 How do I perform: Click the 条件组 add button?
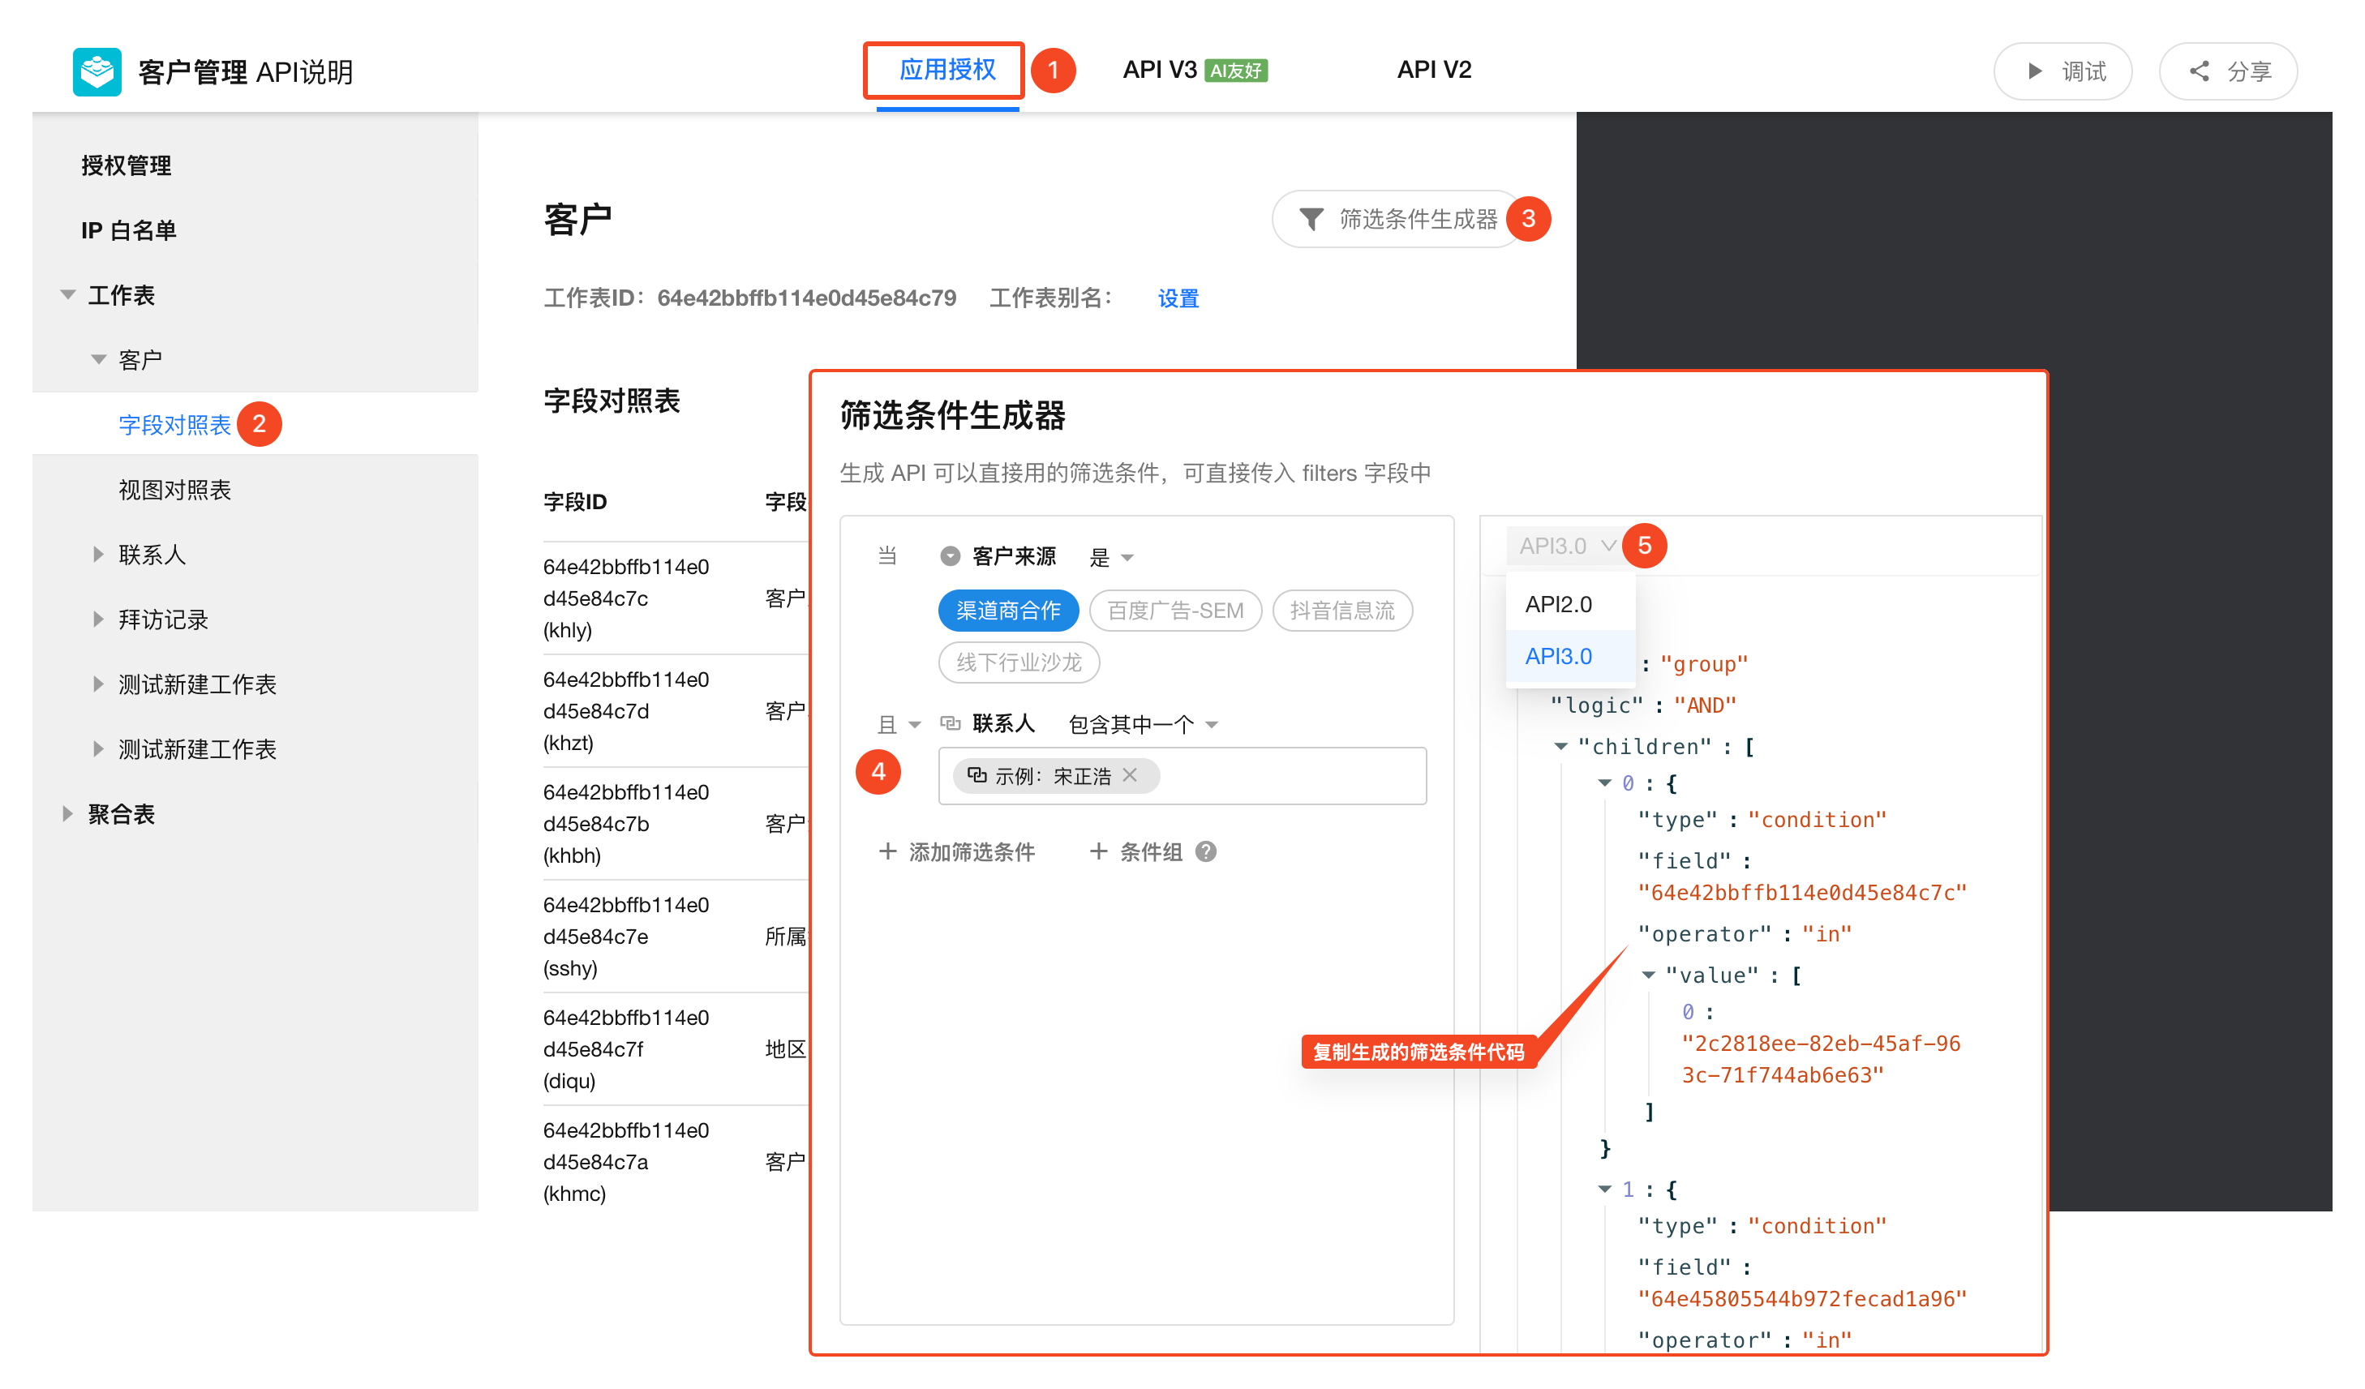pos(1135,851)
